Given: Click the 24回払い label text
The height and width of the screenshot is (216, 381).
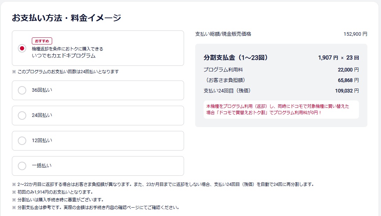Looking at the screenshot, I should (42, 116).
